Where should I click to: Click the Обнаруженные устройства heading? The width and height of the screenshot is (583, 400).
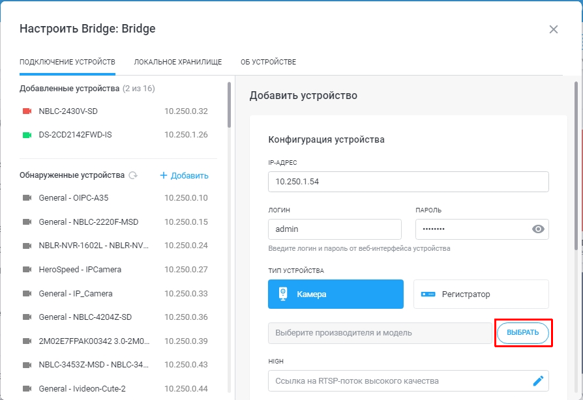[x=72, y=175]
